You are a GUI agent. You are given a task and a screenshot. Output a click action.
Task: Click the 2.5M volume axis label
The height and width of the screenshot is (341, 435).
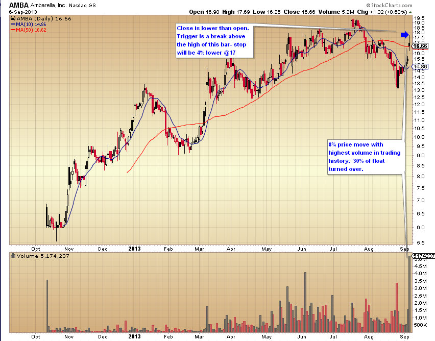(421, 296)
